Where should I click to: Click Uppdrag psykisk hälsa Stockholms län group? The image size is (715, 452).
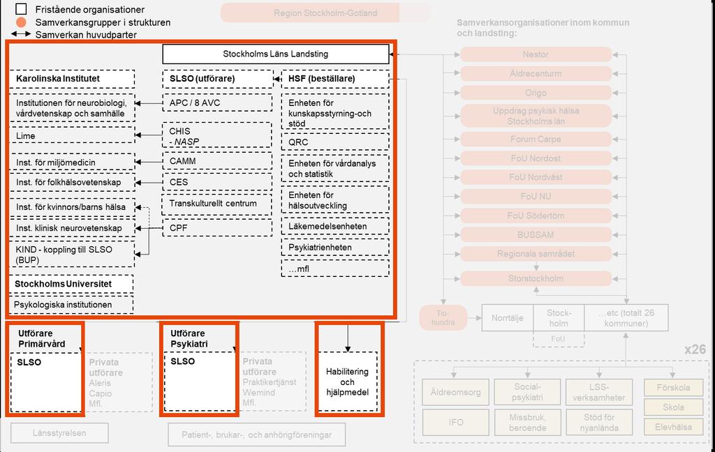pos(536,116)
